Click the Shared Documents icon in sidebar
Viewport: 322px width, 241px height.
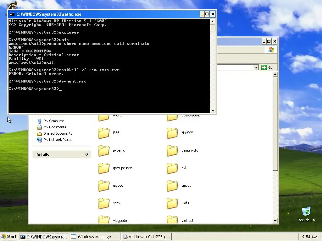39,134
